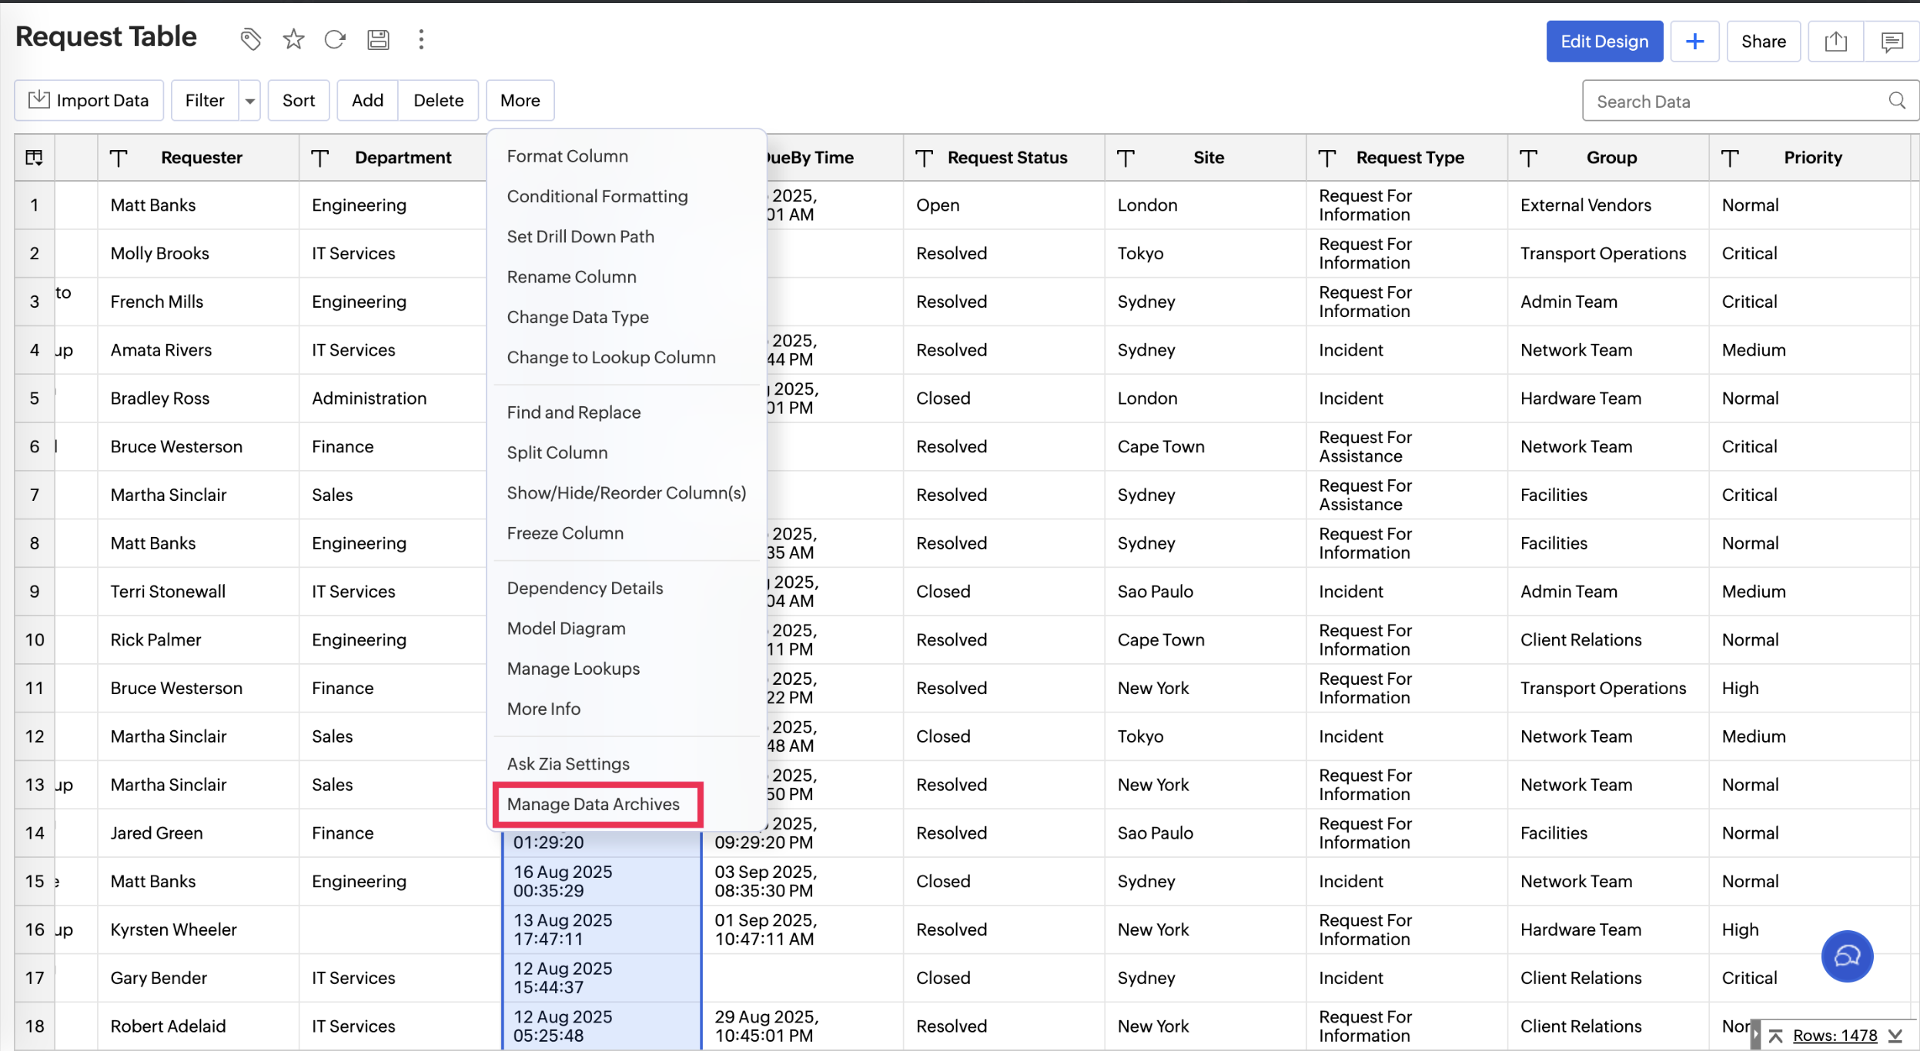The height and width of the screenshot is (1051, 1920).
Task: Open the three-dot options menu
Action: (x=421, y=39)
